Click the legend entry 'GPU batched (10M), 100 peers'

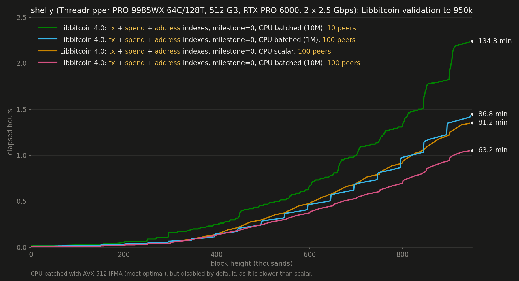(x=210, y=63)
